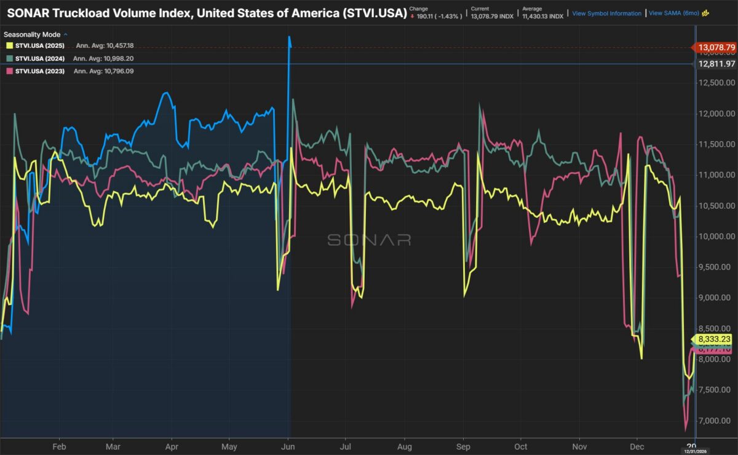Collapse the Seasonality Mode legend chevron

tap(66, 35)
